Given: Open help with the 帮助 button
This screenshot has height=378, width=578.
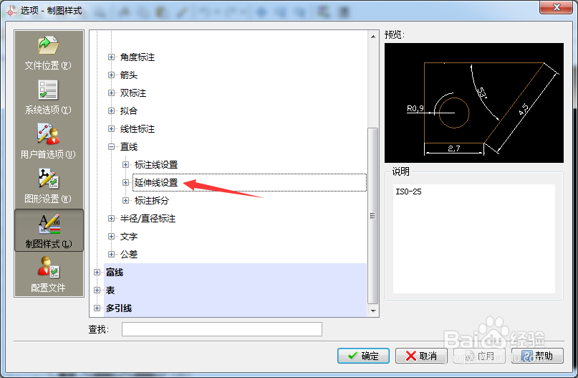Looking at the screenshot, I should 537,356.
